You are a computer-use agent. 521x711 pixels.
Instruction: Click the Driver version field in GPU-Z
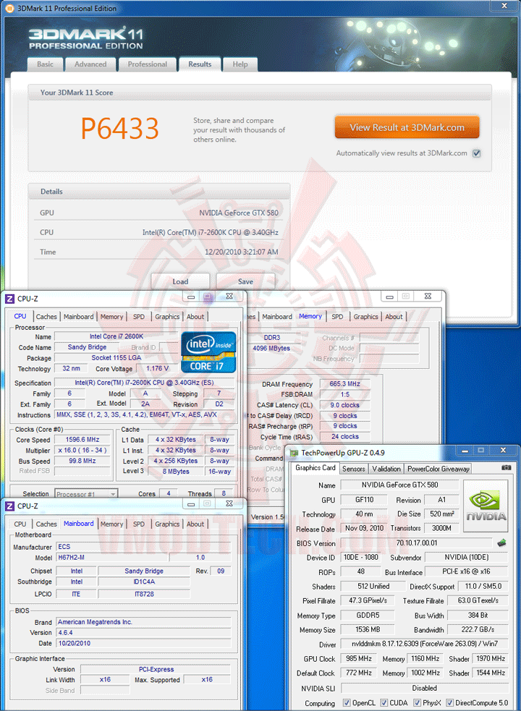424,644
